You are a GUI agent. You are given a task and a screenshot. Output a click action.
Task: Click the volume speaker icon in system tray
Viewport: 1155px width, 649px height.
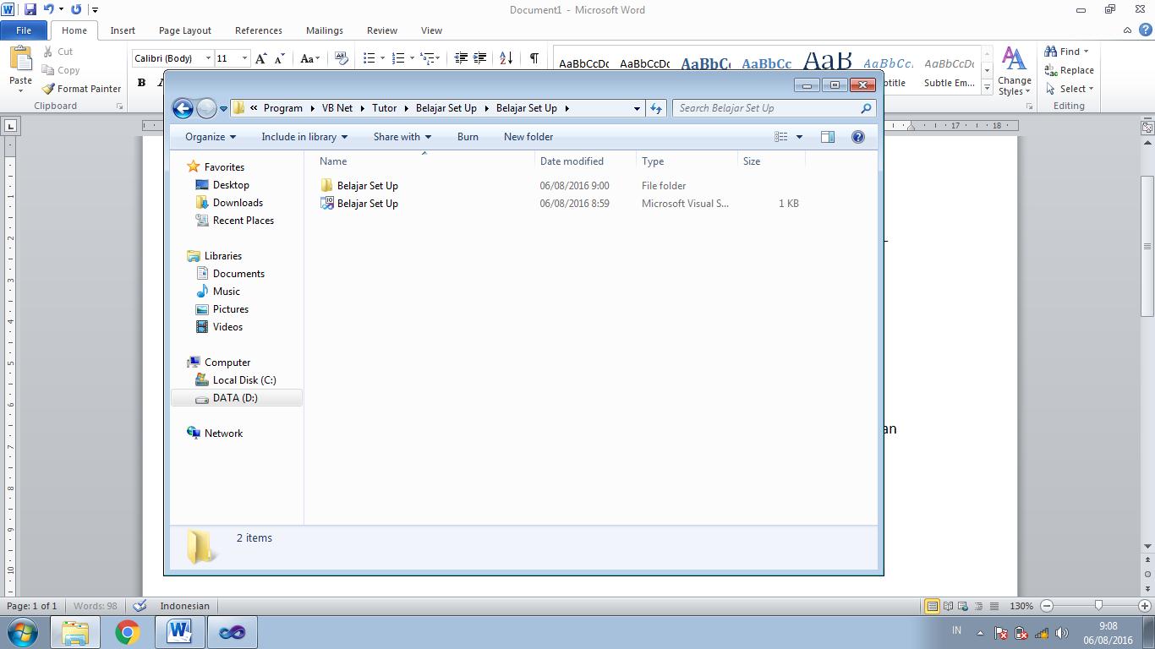(x=1062, y=633)
